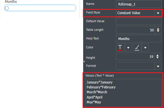
Task: Click the Months label above the radio group
Action: [x=11, y=2]
